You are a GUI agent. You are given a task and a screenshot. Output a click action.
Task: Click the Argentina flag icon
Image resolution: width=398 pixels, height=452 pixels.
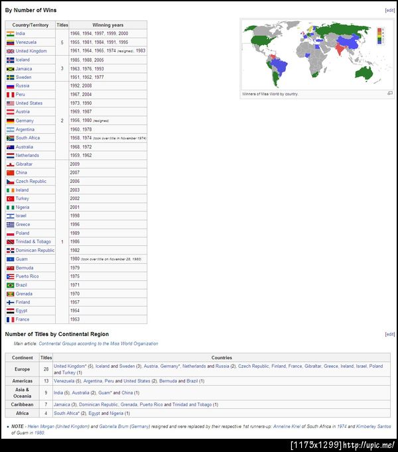[11, 129]
